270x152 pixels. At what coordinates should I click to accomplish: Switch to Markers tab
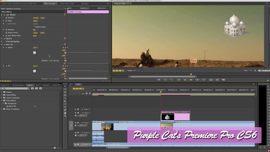(46, 85)
